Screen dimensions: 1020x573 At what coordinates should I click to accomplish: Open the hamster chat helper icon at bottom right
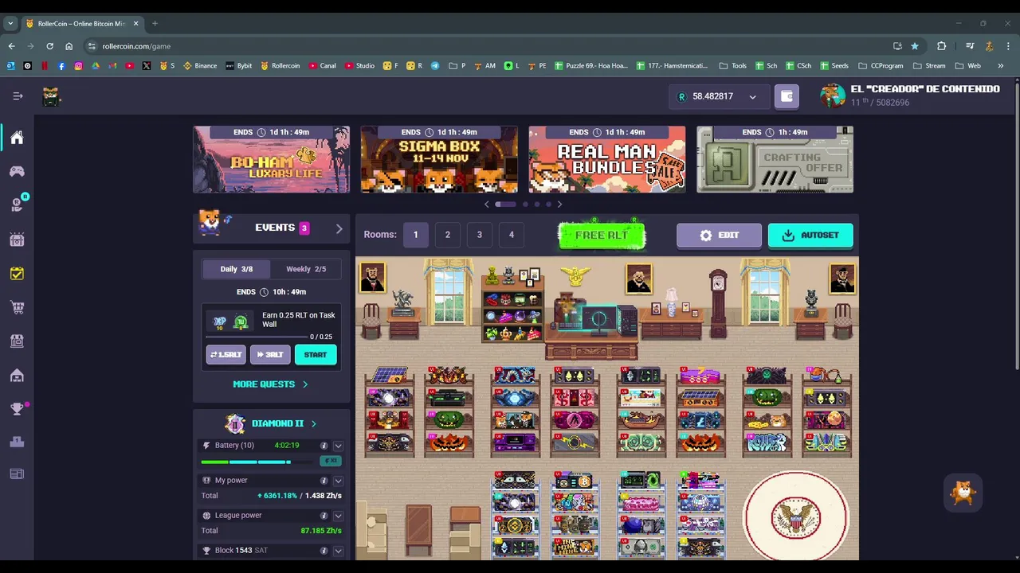(x=963, y=493)
